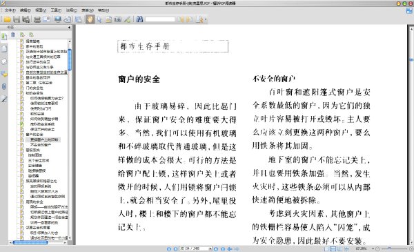Show the Layers sidebar tab

tap(4, 61)
